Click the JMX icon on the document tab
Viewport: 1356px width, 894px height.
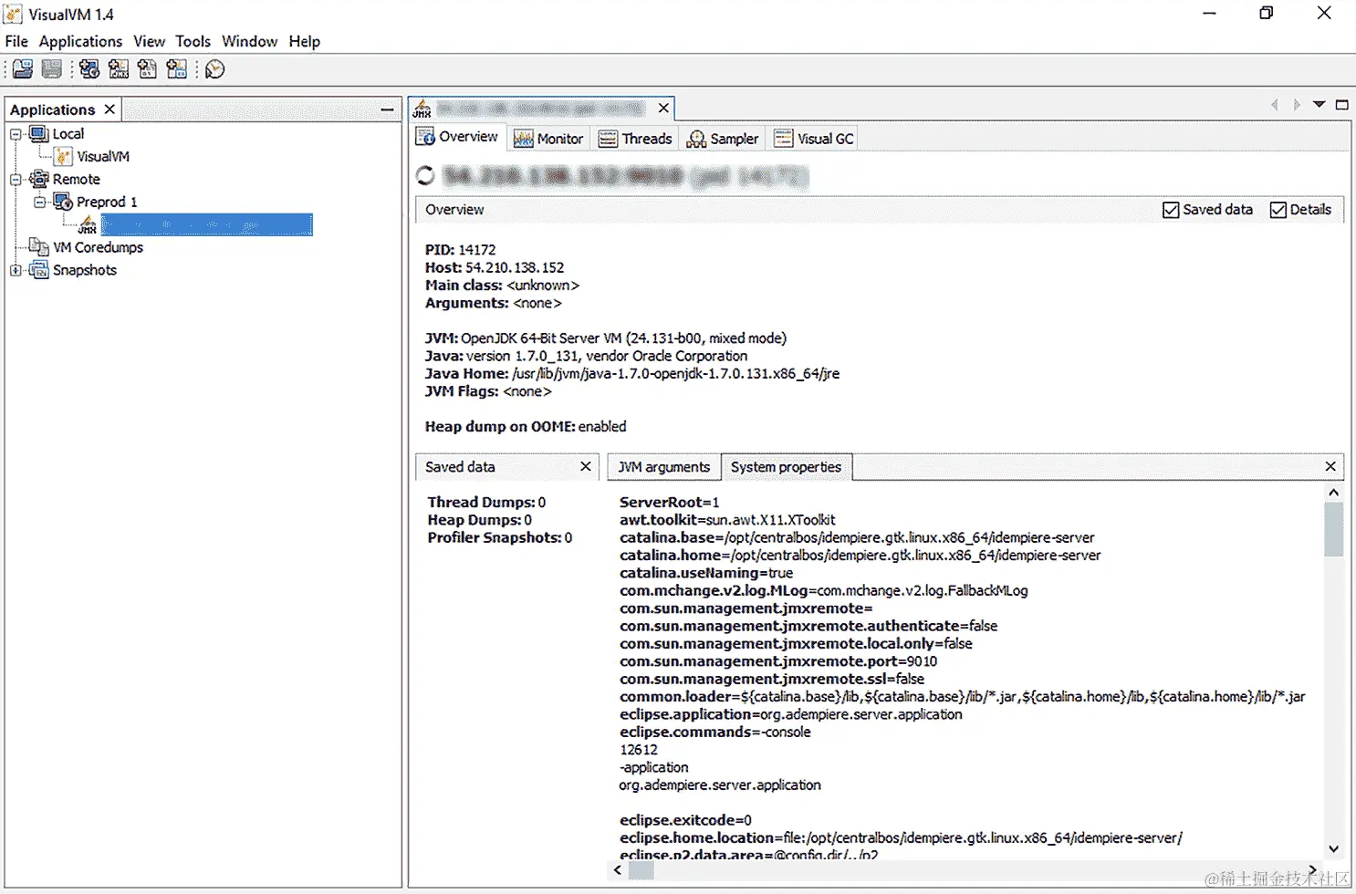[x=422, y=109]
